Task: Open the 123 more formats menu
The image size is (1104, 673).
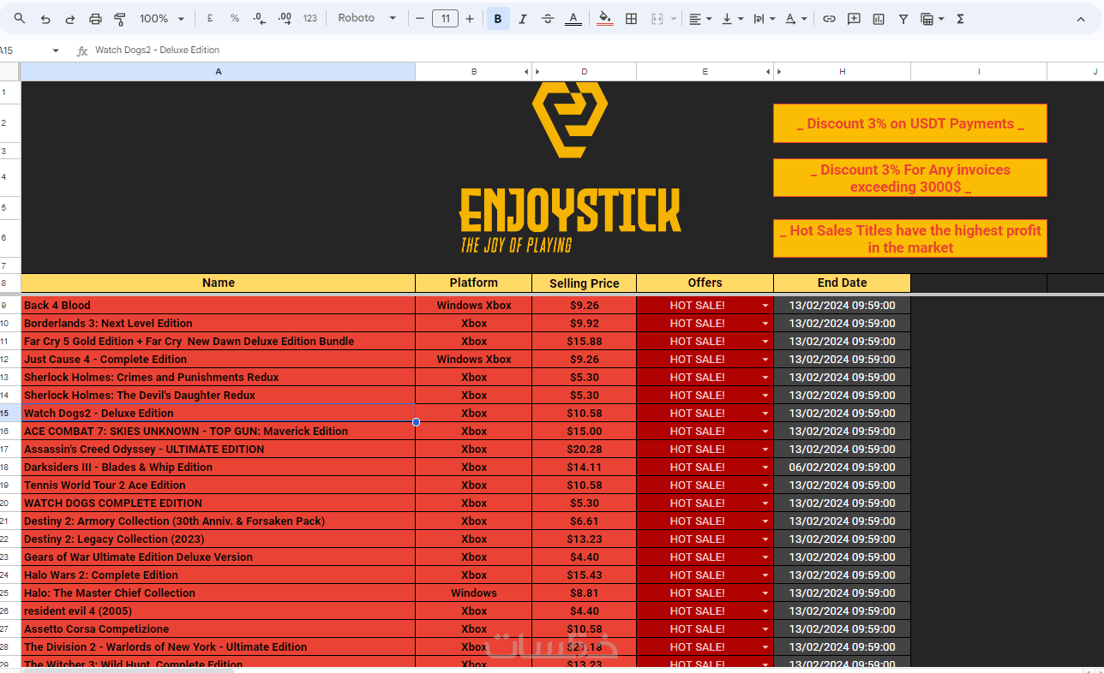Action: pos(310,19)
